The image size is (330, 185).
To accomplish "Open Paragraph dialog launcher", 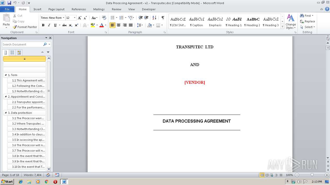I will tap(165, 32).
